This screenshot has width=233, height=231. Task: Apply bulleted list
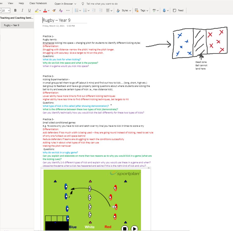point(77,10)
